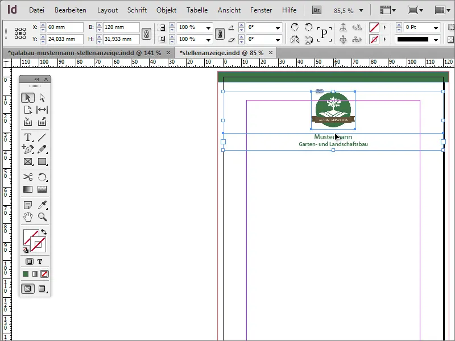The height and width of the screenshot is (341, 455).
Task: Select the Hand tool
Action: click(x=28, y=217)
